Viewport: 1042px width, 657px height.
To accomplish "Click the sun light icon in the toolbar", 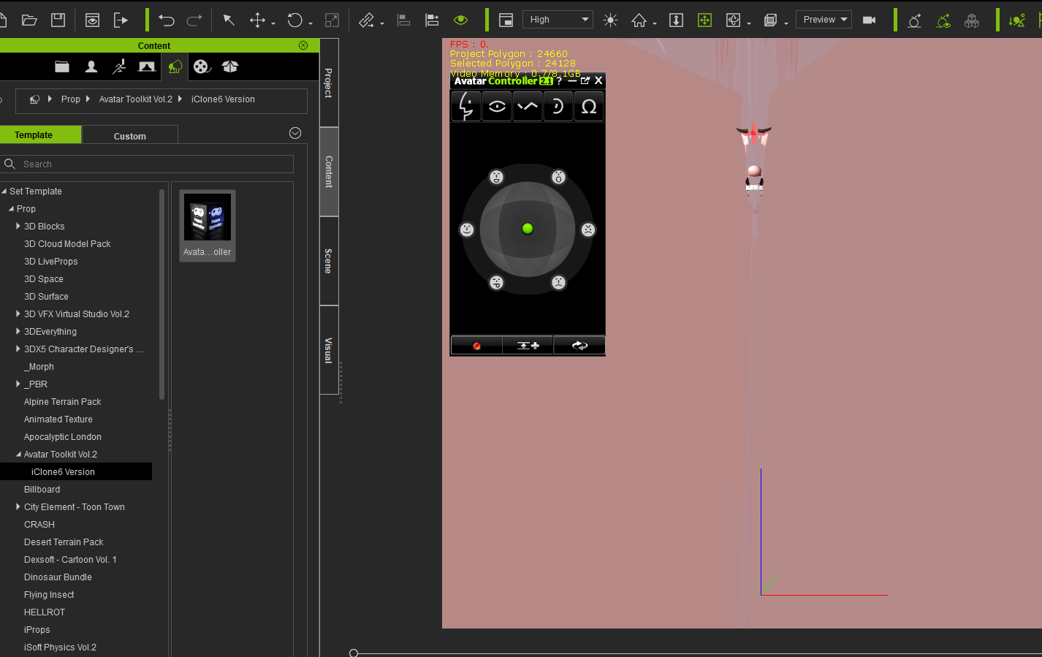I will [610, 20].
